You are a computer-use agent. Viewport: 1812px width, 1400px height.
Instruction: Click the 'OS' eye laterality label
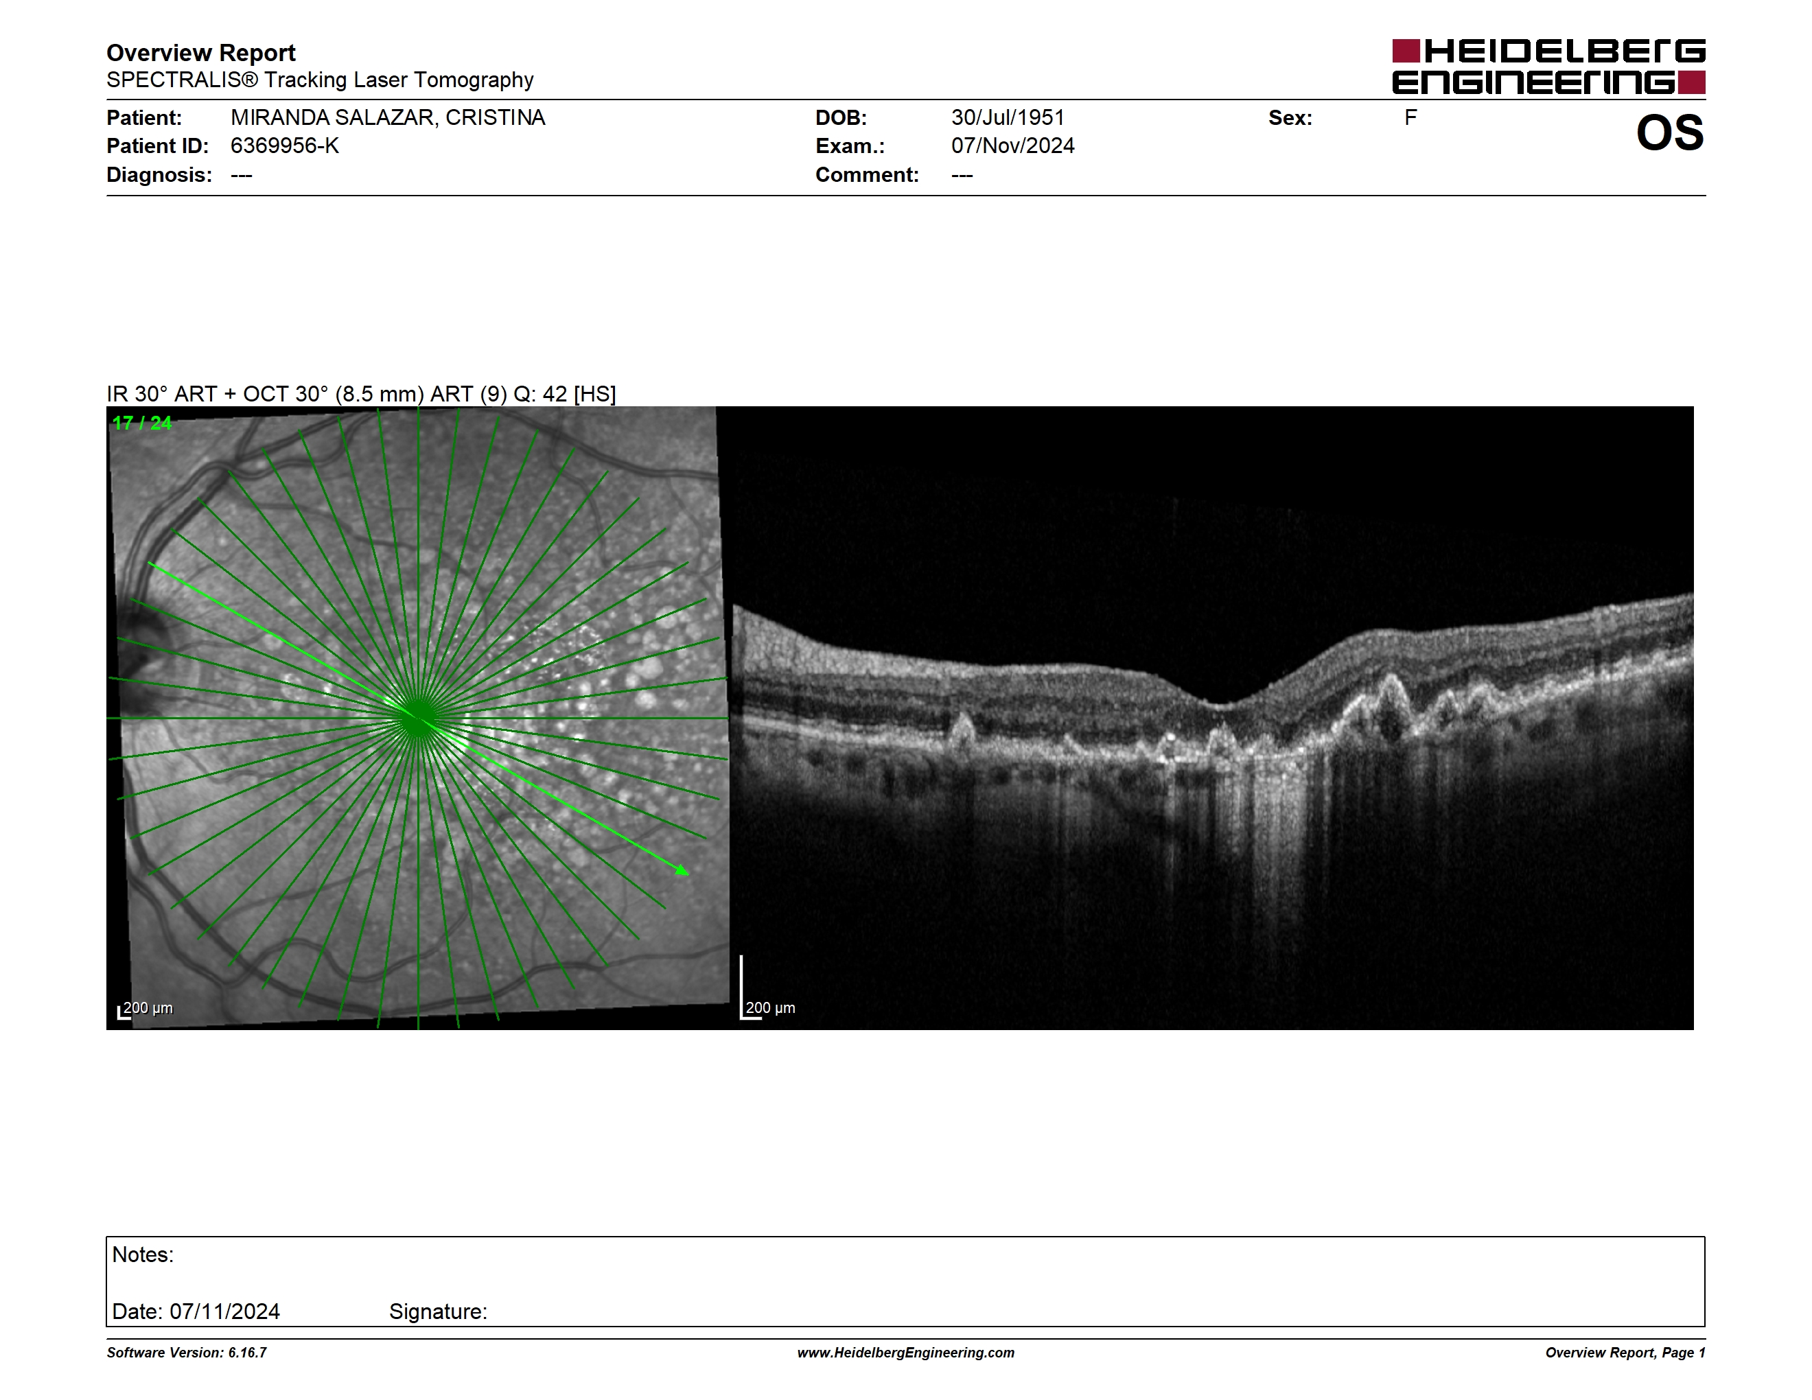coord(1669,132)
